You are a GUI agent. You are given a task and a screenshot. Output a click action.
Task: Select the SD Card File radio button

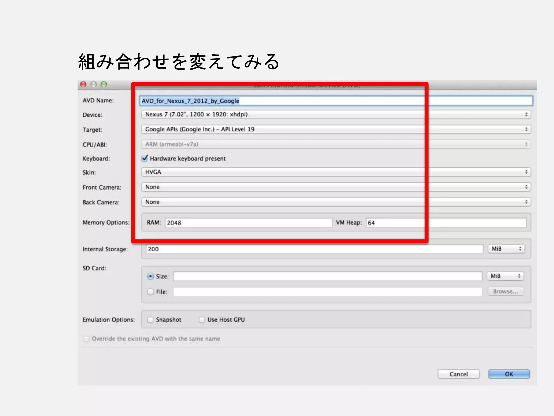point(150,292)
